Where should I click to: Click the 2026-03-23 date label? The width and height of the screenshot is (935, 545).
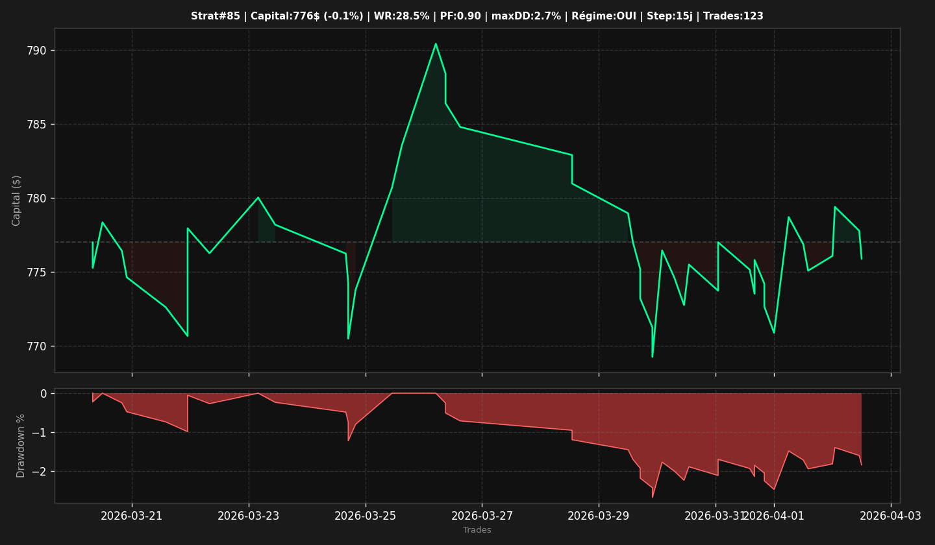coord(249,516)
